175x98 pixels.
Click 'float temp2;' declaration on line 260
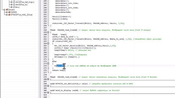60,35
